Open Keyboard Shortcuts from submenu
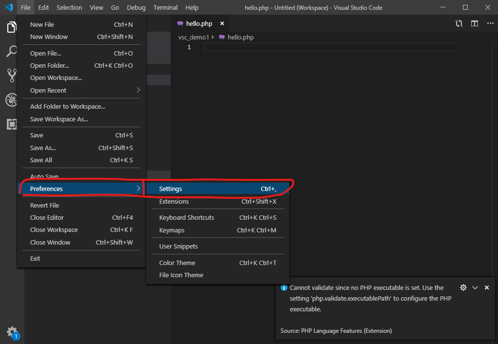 click(x=217, y=218)
